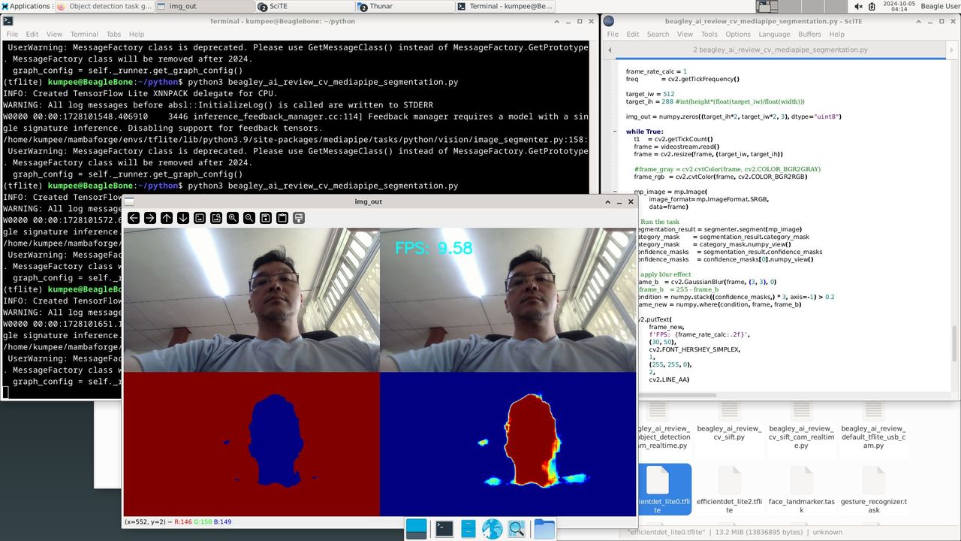The width and height of the screenshot is (961, 541).
Task: Open img_out window menu icon in title bar
Action: (x=130, y=201)
